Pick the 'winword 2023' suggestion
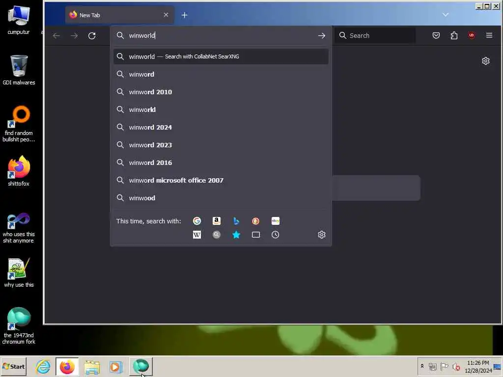This screenshot has height=377, width=503. [221, 145]
